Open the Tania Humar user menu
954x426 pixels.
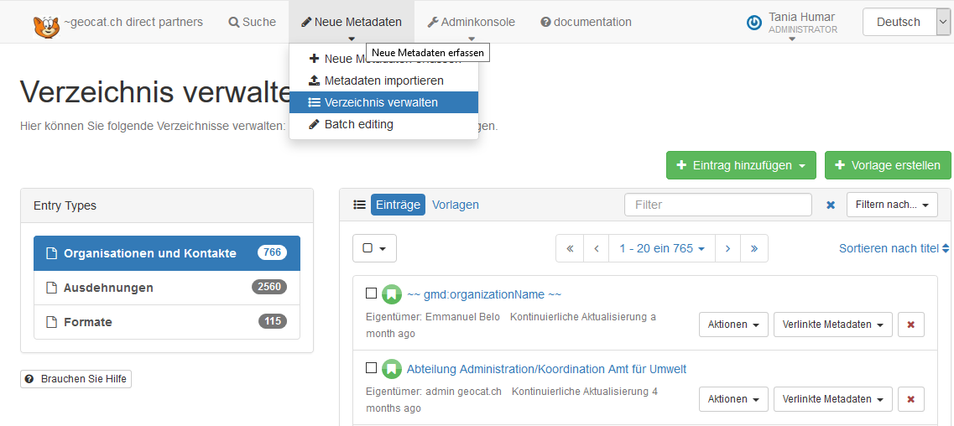tap(792, 23)
